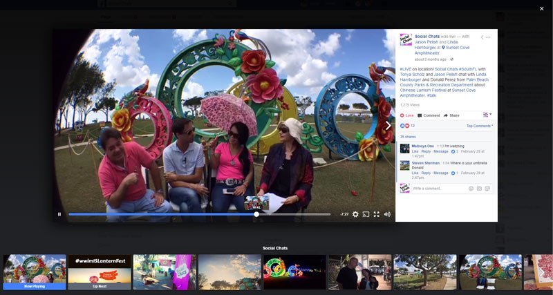Image resolution: width=553 pixels, height=295 pixels.
Task: Play the sunset sky video thumbnail
Action: point(229,272)
